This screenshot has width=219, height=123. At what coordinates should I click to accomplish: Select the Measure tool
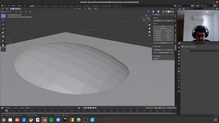(3, 45)
